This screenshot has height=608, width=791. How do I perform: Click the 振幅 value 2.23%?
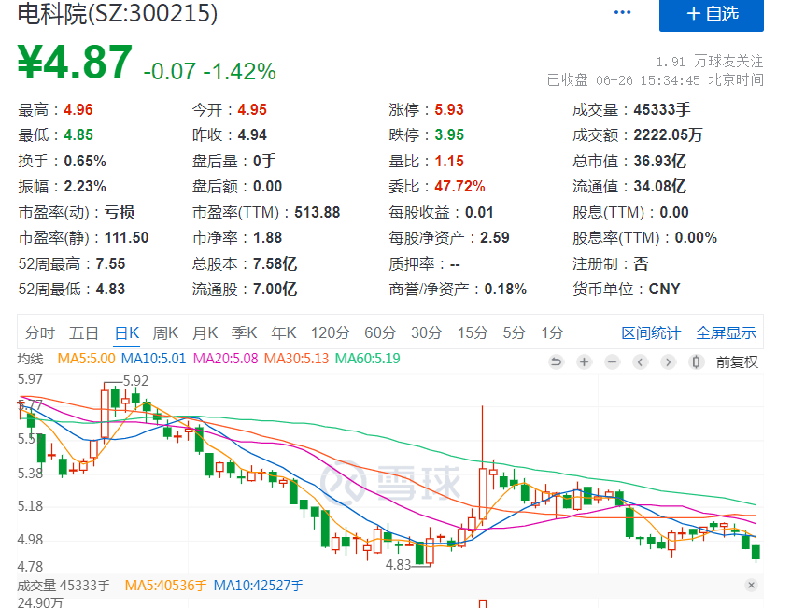(85, 186)
